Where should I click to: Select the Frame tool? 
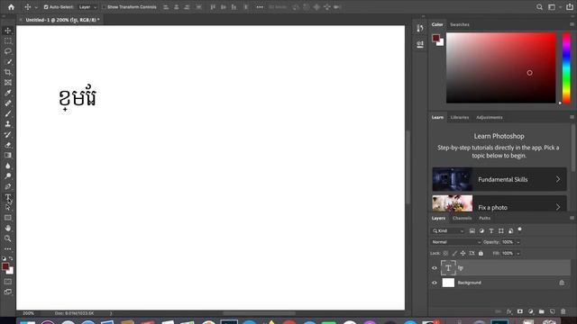8,82
